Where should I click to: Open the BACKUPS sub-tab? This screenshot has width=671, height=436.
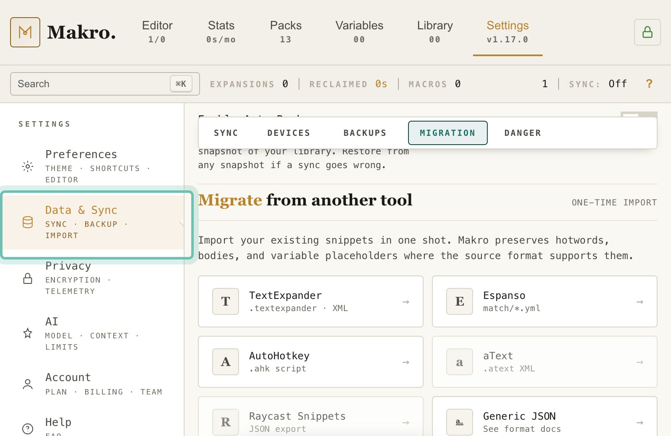(365, 133)
